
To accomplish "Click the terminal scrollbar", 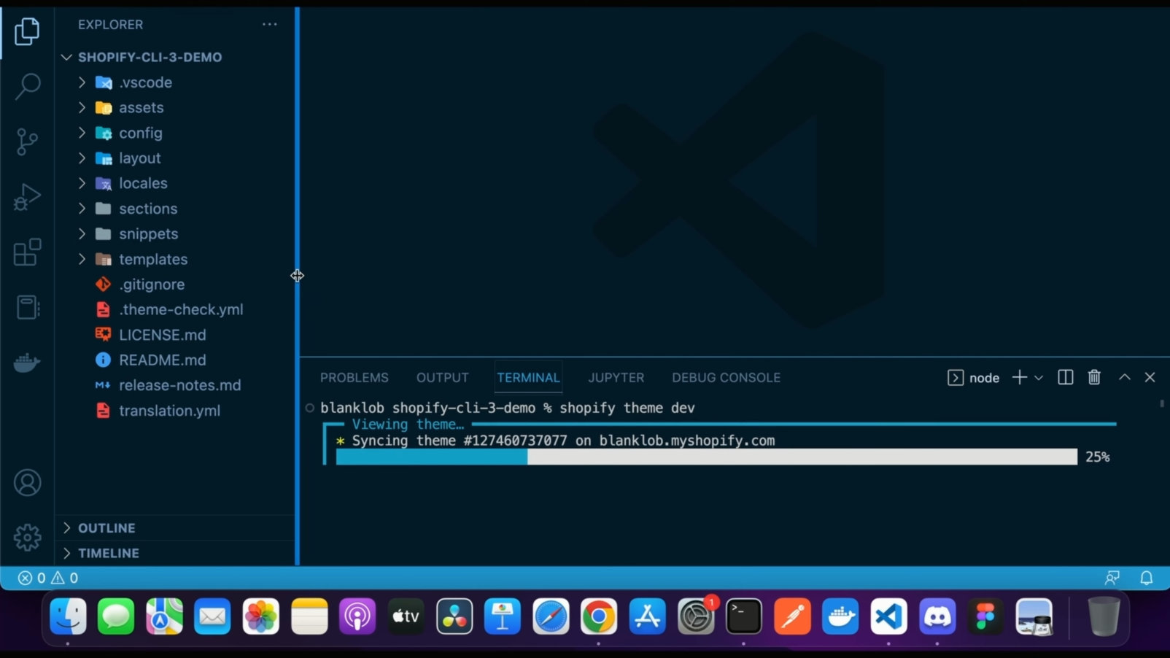I will point(1162,403).
